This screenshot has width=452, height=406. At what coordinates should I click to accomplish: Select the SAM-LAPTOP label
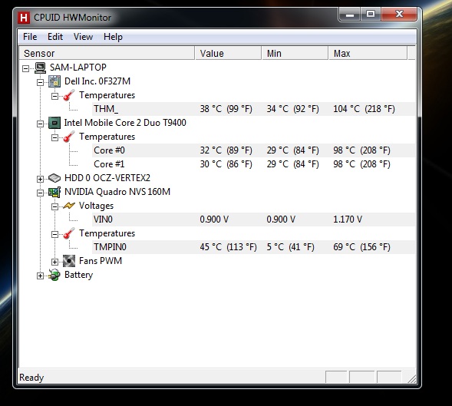pos(78,68)
